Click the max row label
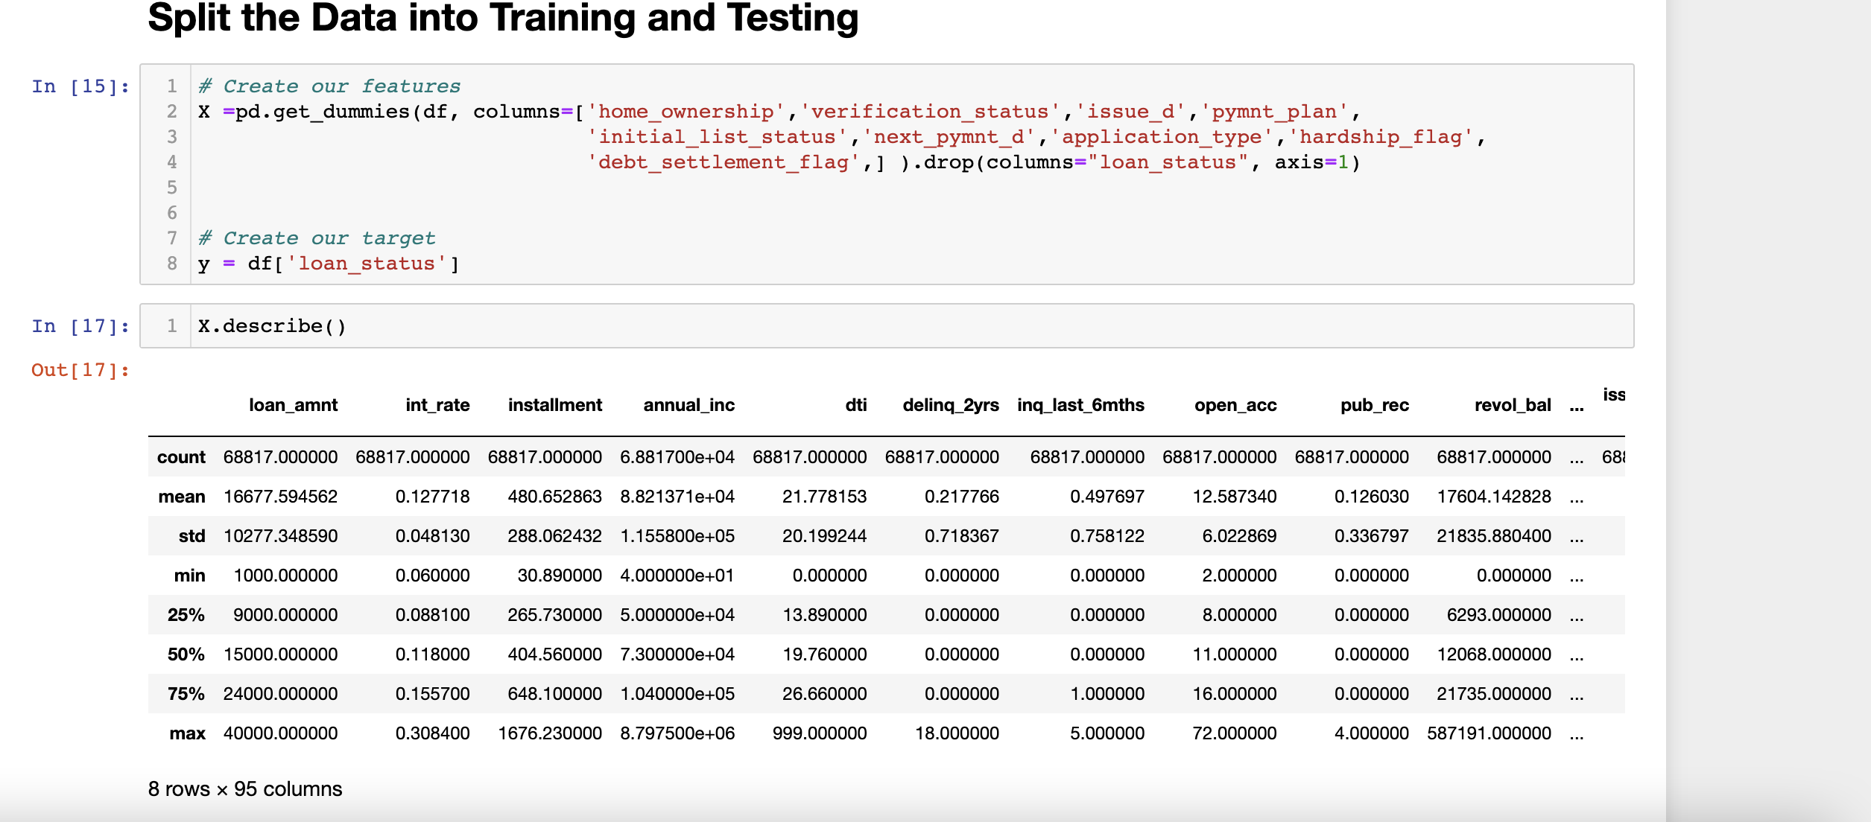 pyautogui.click(x=188, y=733)
